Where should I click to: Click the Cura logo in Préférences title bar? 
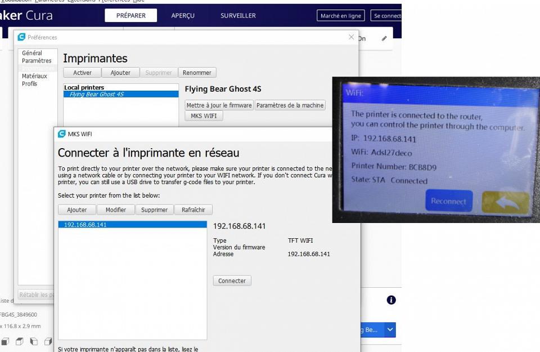[21, 37]
